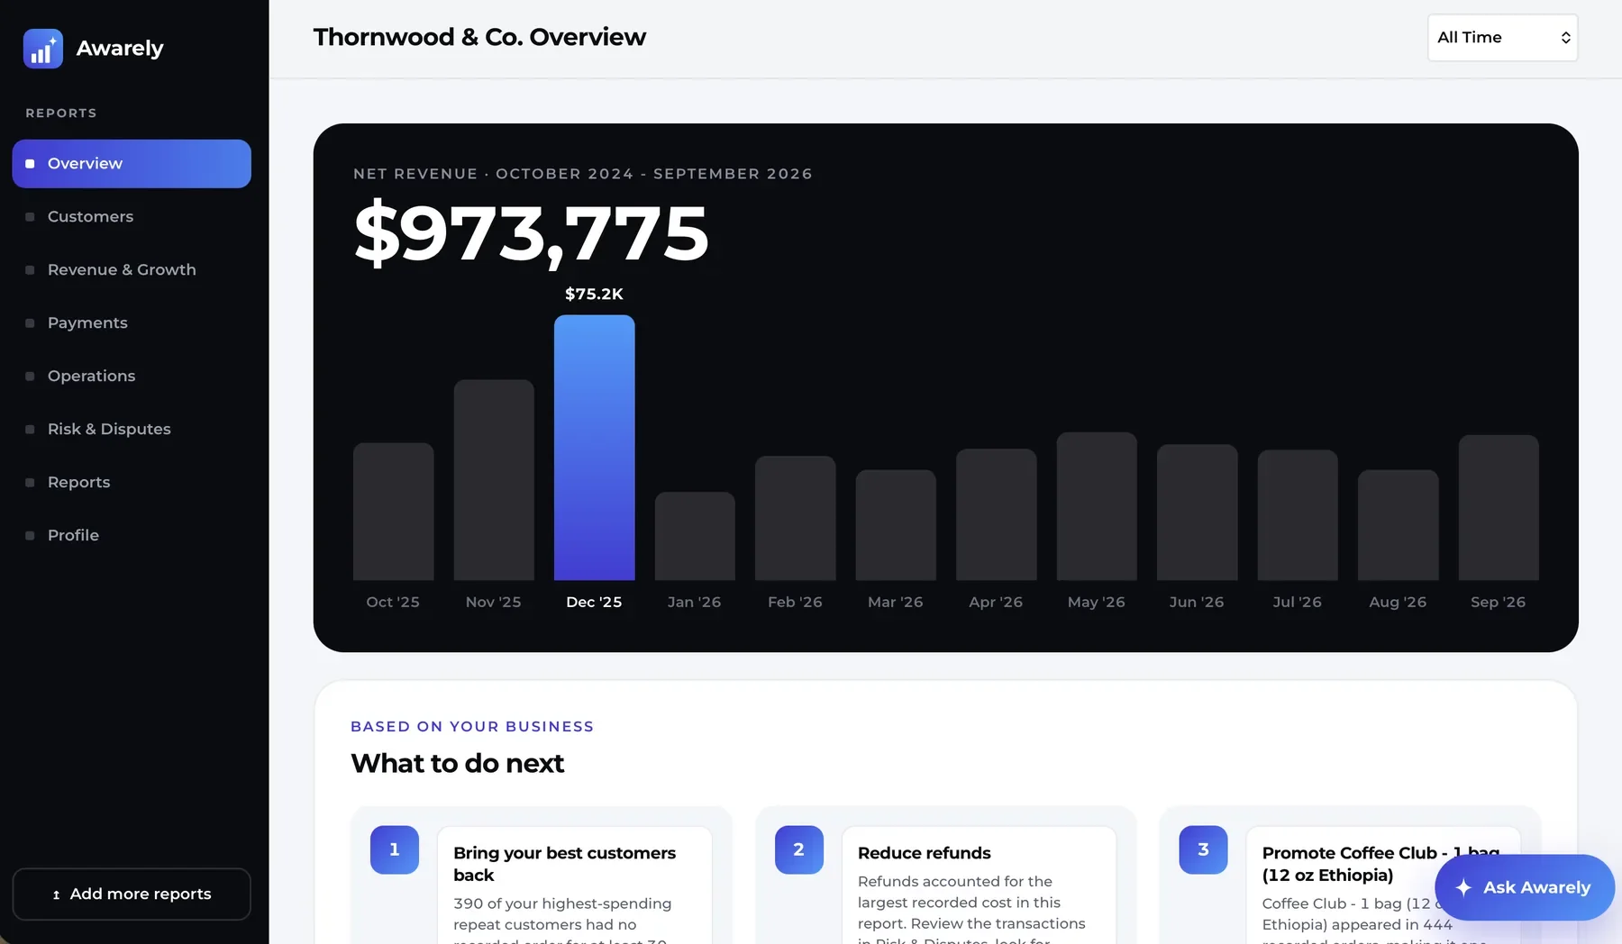Select the Reports menu item
The height and width of the screenshot is (944, 1622).
[x=132, y=483]
